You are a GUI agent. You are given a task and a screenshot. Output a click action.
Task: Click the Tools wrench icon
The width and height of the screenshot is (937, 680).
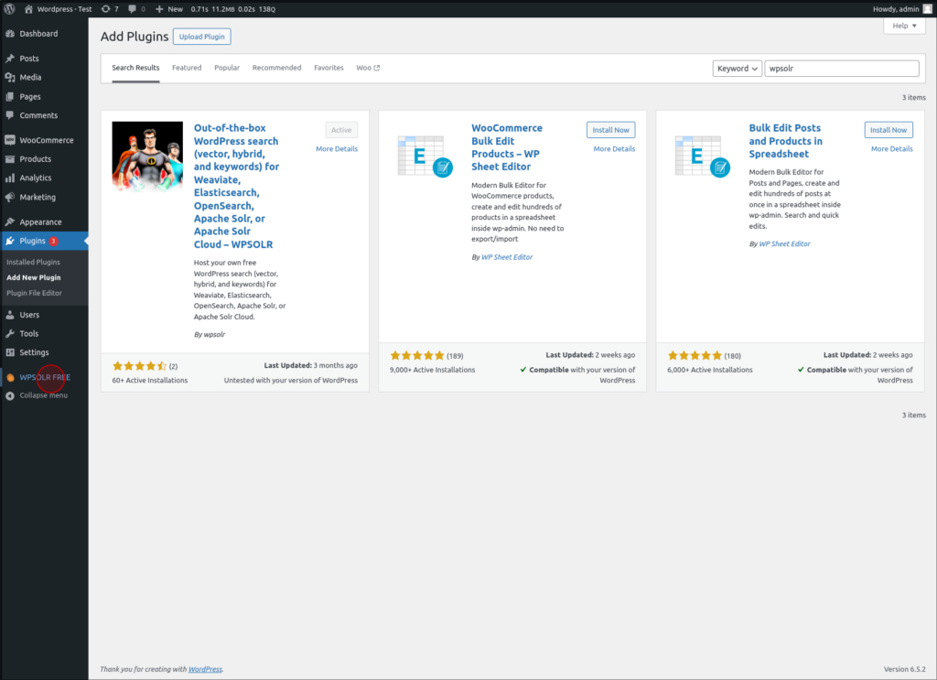pos(9,334)
